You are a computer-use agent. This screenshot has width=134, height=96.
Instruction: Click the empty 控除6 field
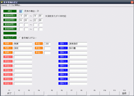coord(78,66)
